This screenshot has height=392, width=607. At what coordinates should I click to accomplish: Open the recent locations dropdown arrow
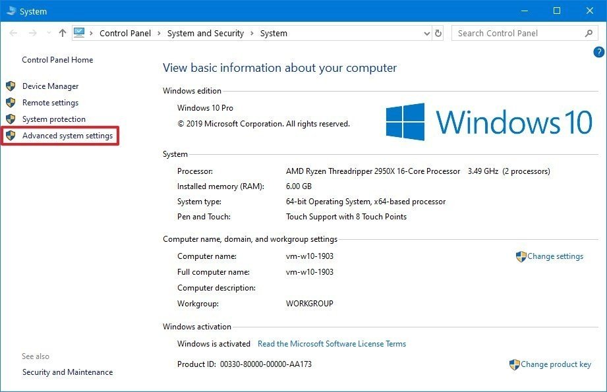click(x=49, y=34)
